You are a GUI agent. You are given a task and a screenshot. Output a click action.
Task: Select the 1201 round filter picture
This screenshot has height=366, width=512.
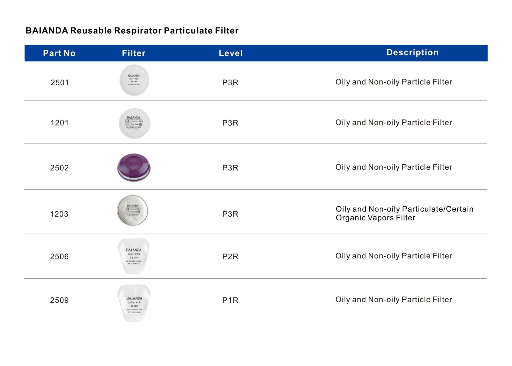point(134,123)
